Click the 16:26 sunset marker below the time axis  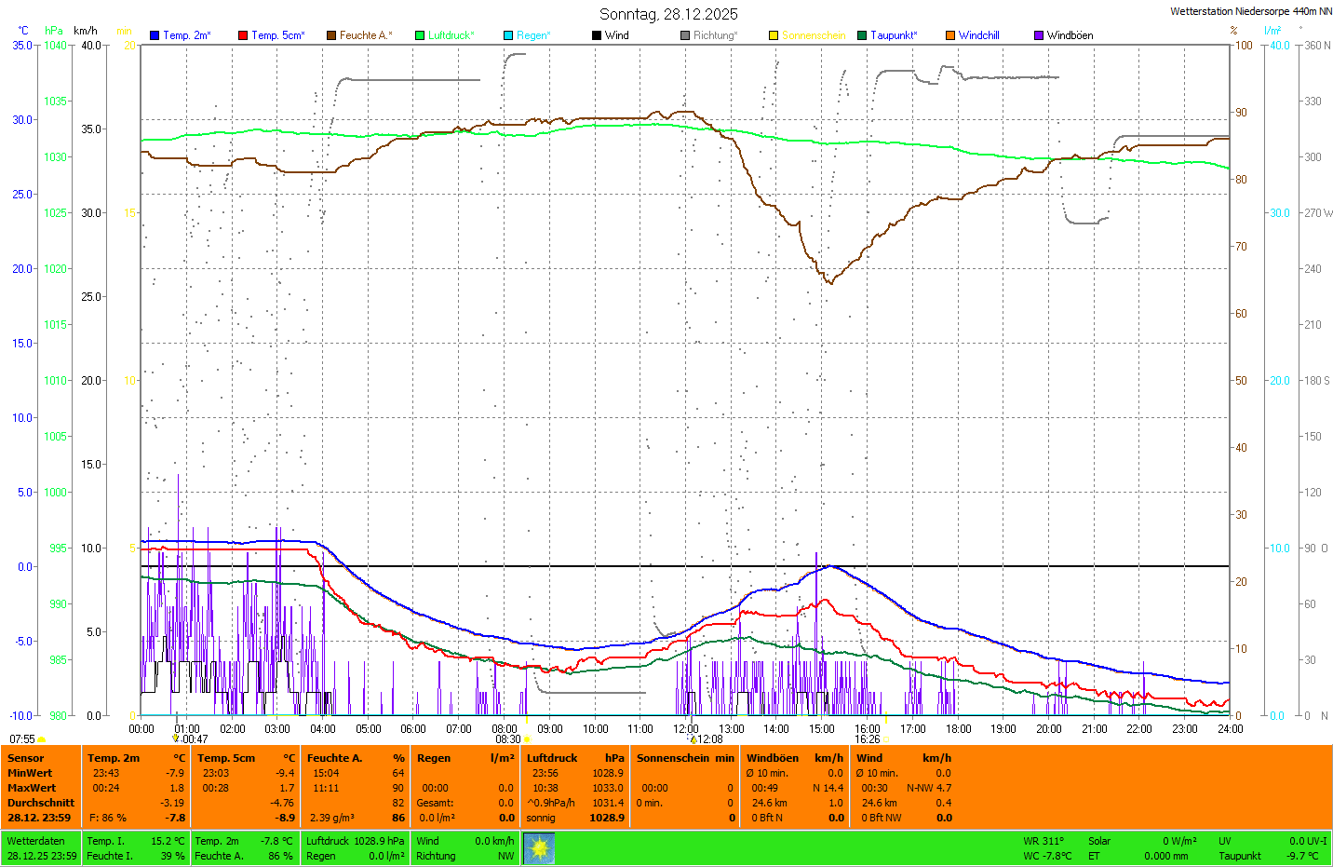tap(868, 739)
